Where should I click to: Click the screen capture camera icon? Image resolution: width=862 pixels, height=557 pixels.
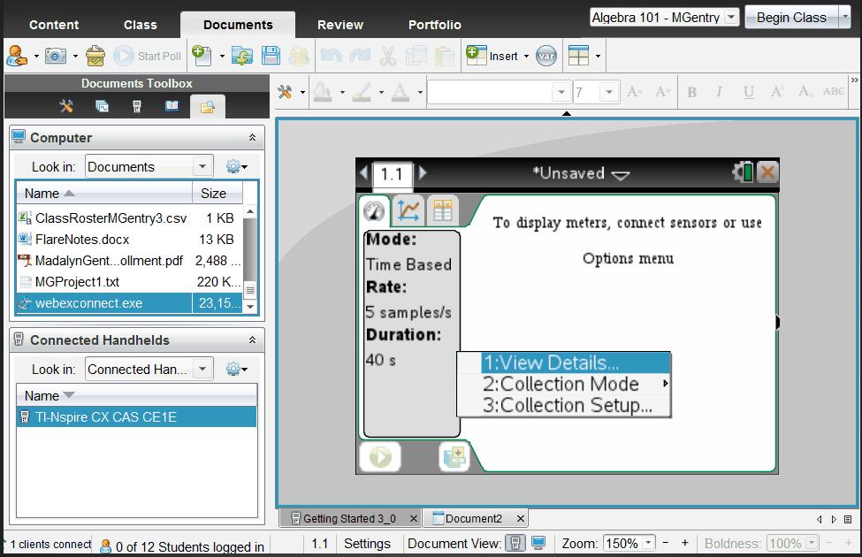click(56, 56)
